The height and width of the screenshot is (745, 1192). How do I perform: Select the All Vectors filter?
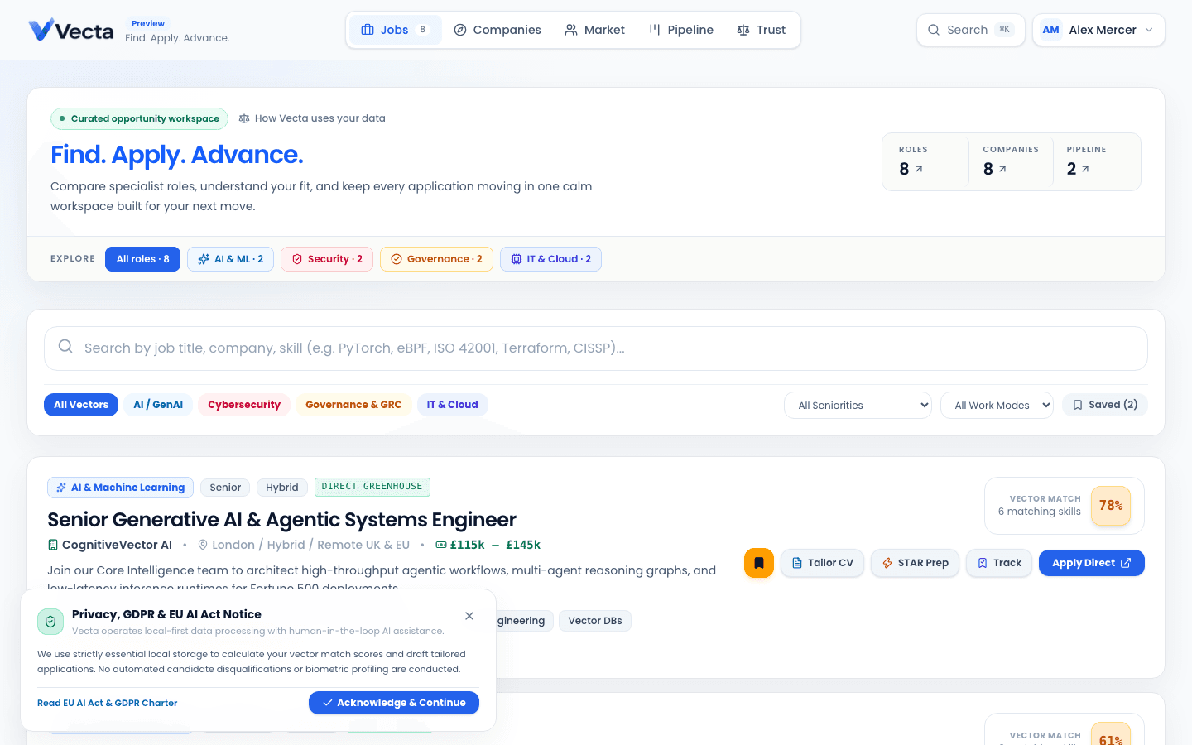tap(81, 405)
